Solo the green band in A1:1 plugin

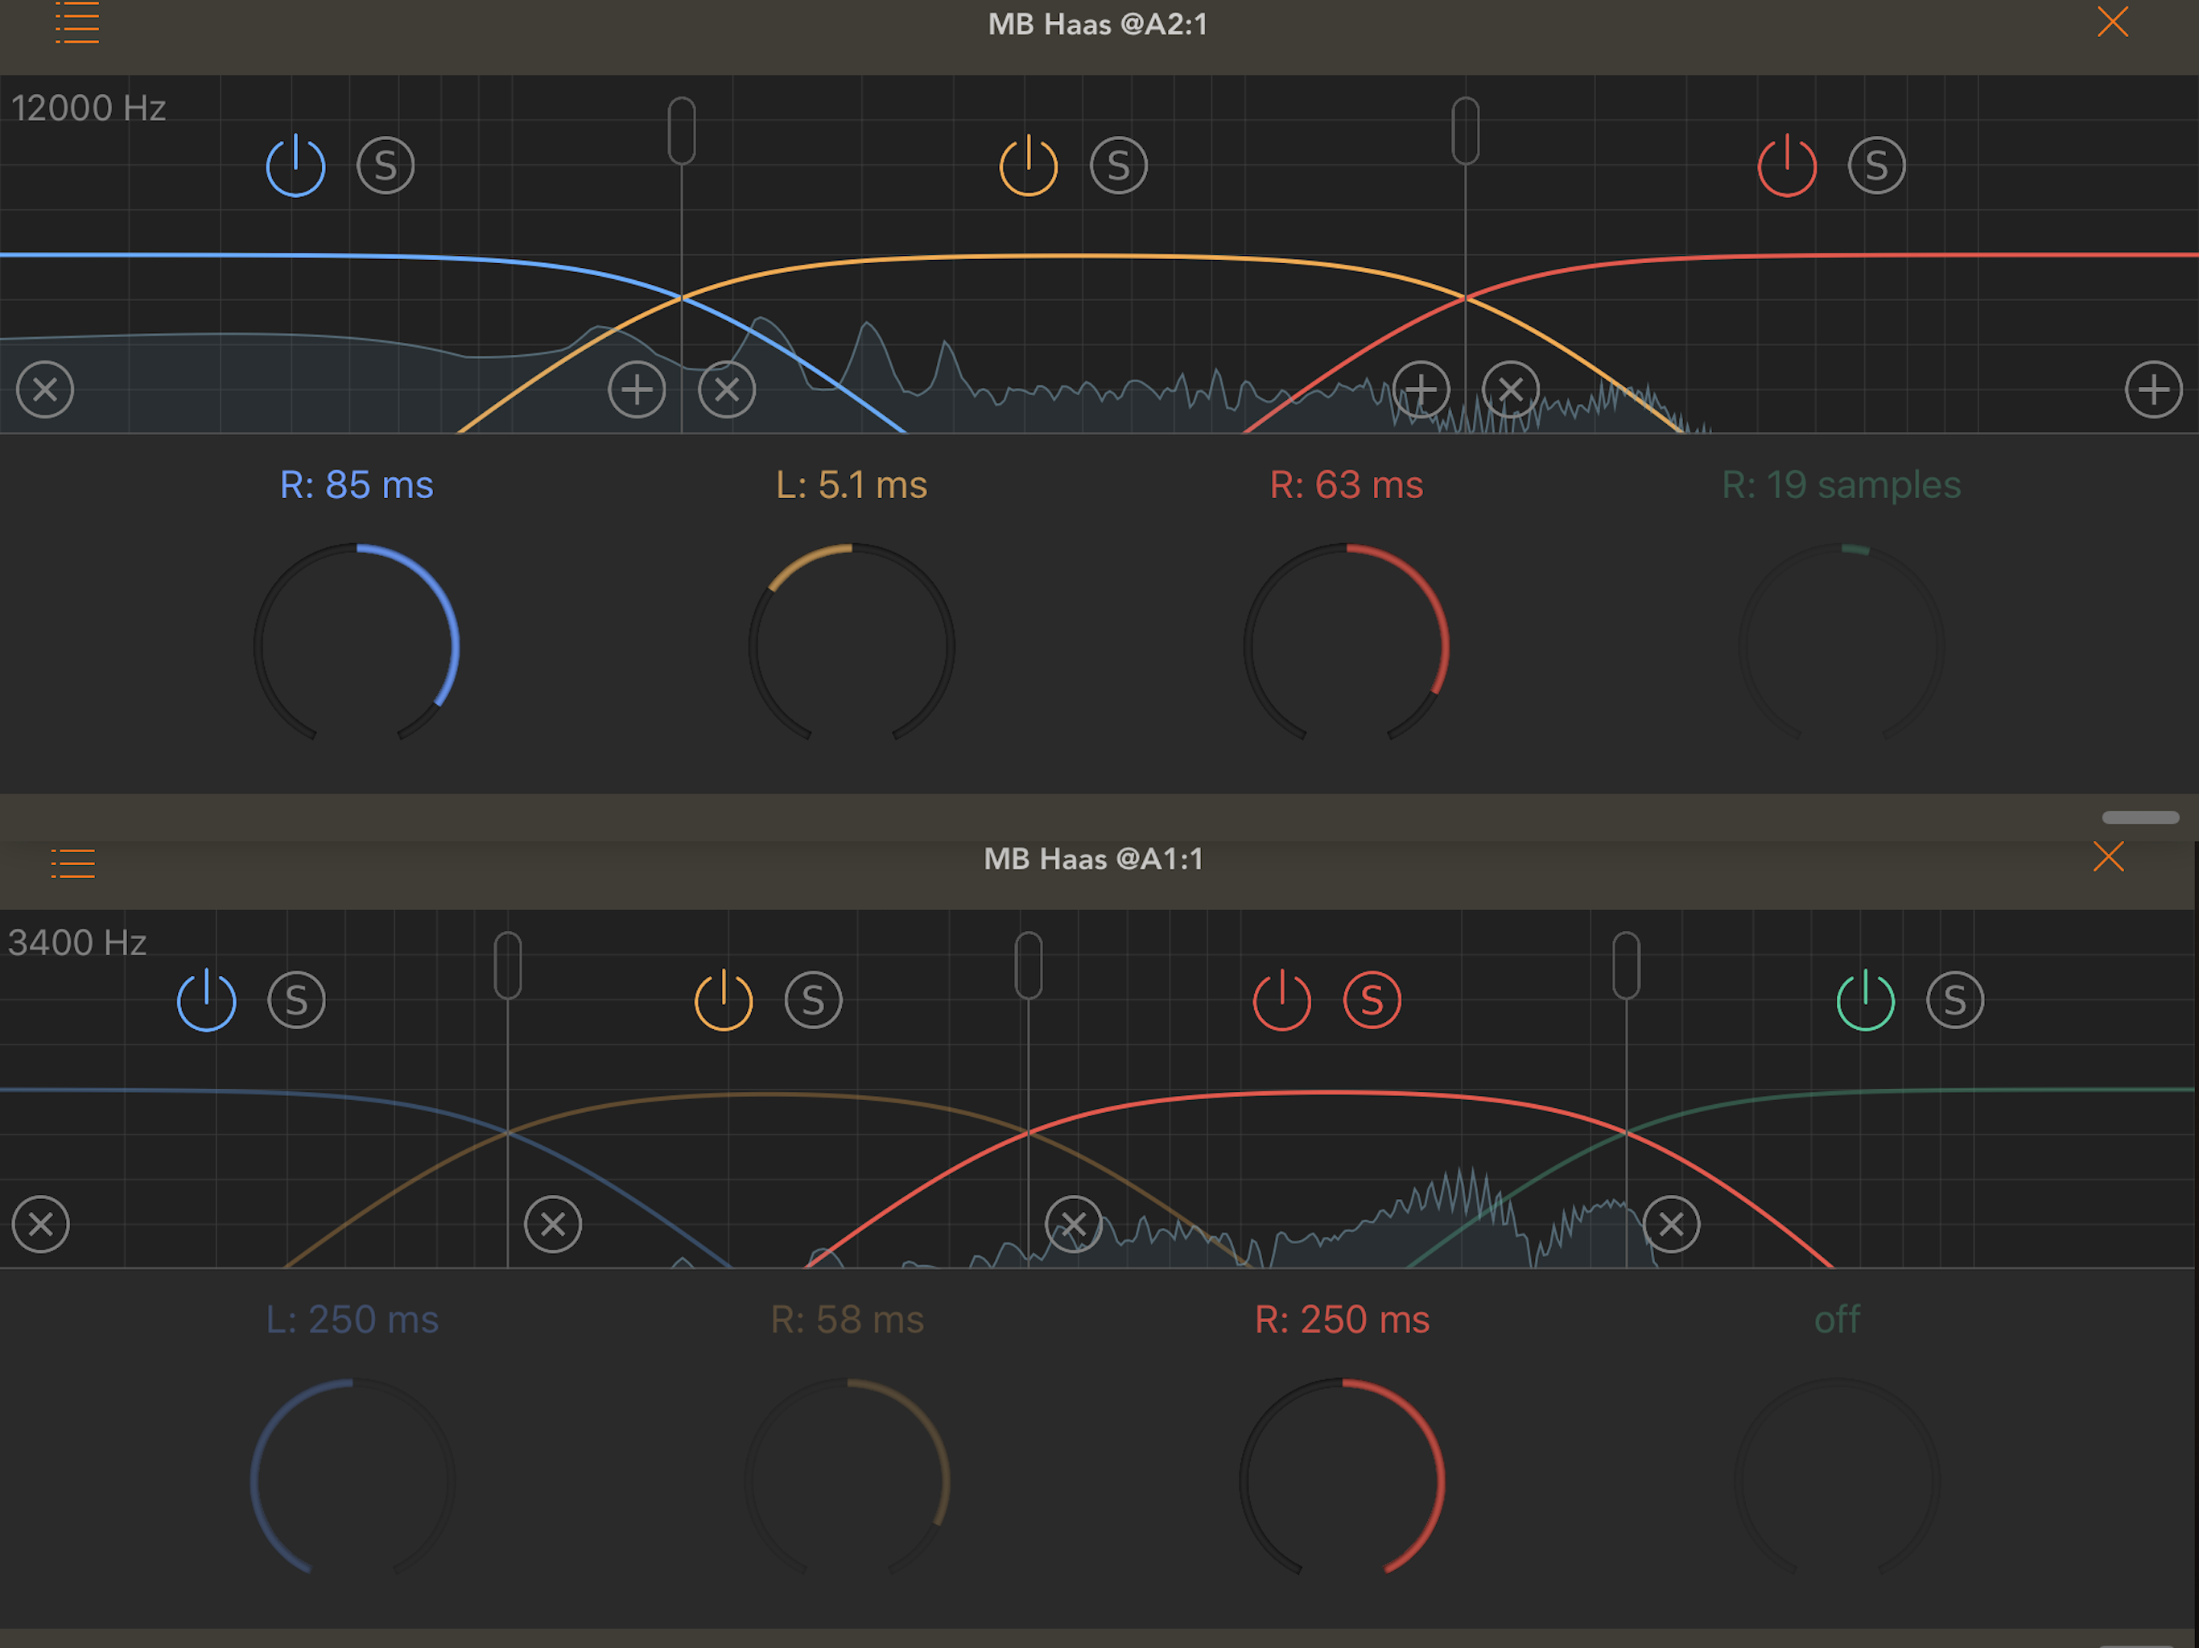click(x=1954, y=1000)
